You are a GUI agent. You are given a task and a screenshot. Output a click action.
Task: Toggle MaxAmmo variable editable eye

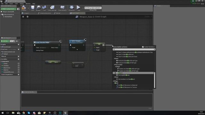point(19,68)
